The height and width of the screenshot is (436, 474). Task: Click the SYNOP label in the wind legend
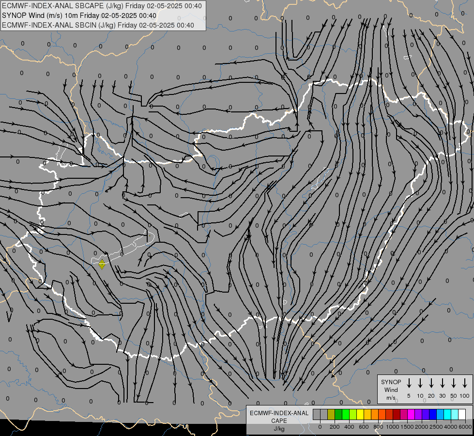pyautogui.click(x=391, y=382)
